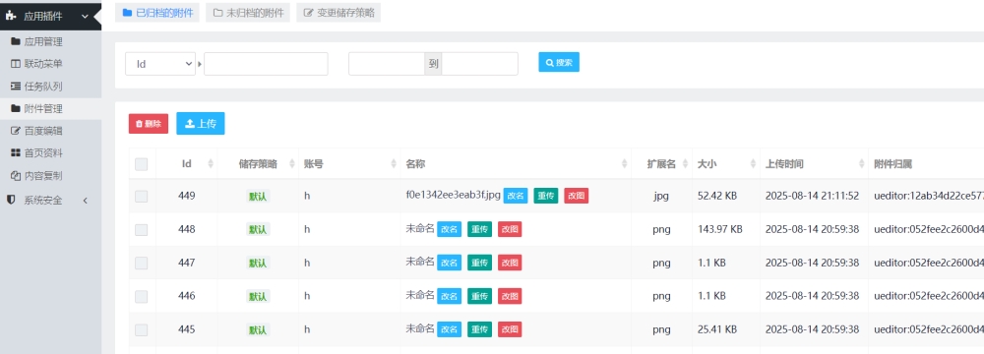Click the folder icon beside 应用管理
The height and width of the screenshot is (354, 984).
(16, 42)
